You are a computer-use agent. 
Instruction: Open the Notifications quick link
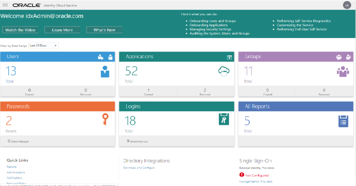coord(14,178)
